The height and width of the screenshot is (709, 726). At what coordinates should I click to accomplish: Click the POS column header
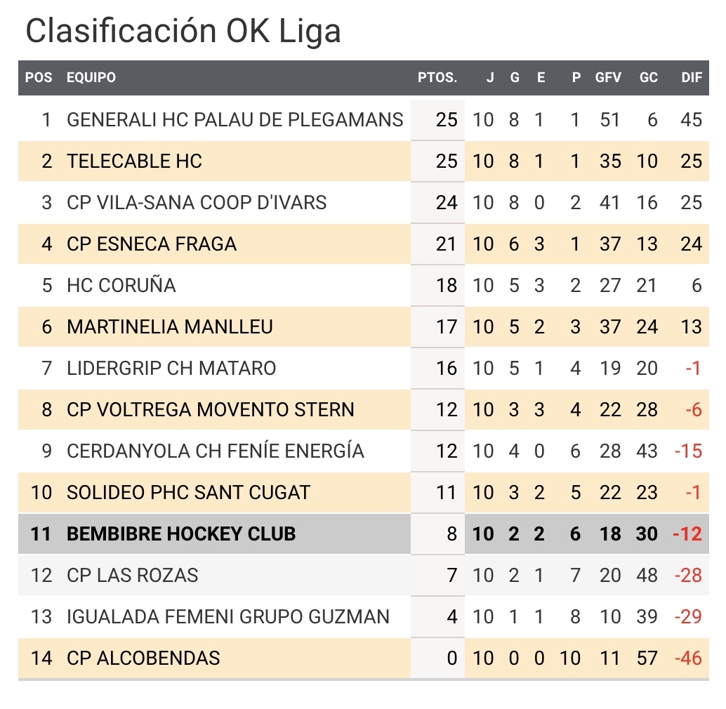(39, 77)
